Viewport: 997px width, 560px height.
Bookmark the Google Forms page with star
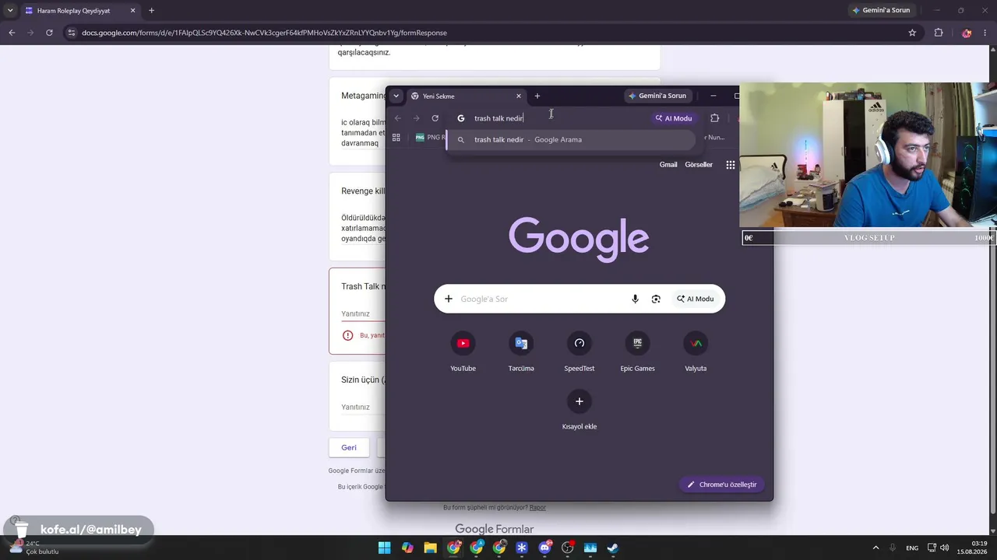(912, 33)
